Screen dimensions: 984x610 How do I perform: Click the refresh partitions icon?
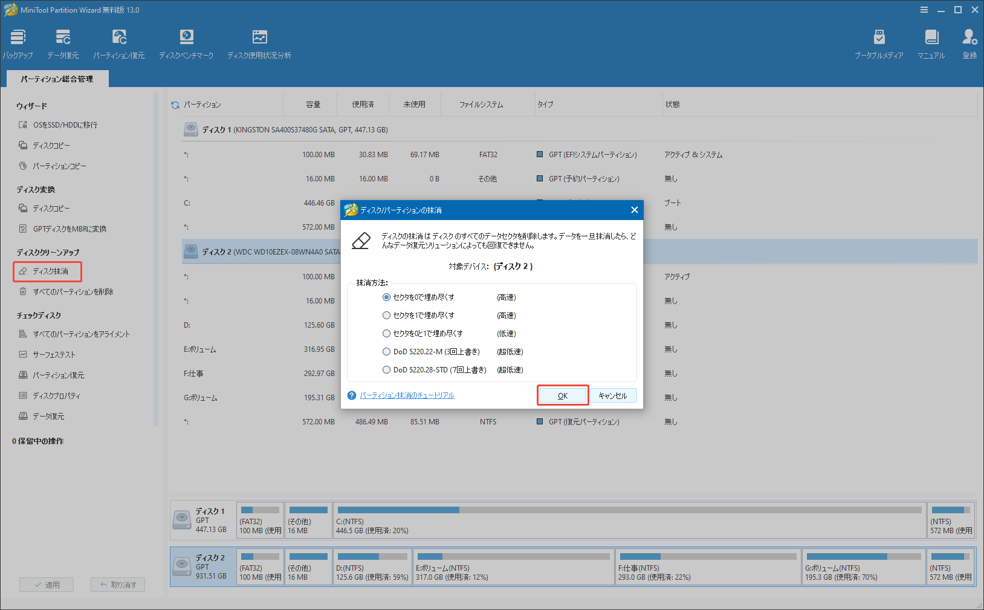point(175,104)
